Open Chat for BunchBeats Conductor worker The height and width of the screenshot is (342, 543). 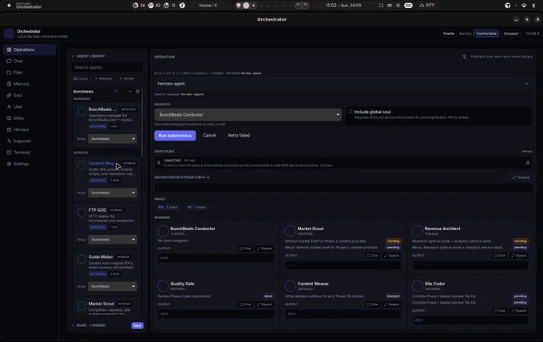(245, 249)
